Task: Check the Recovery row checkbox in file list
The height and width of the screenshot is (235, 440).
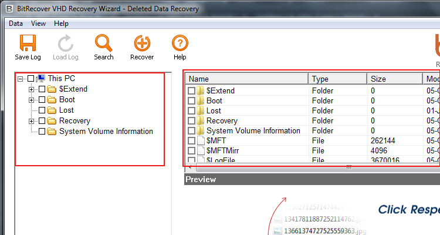Action: coord(191,120)
